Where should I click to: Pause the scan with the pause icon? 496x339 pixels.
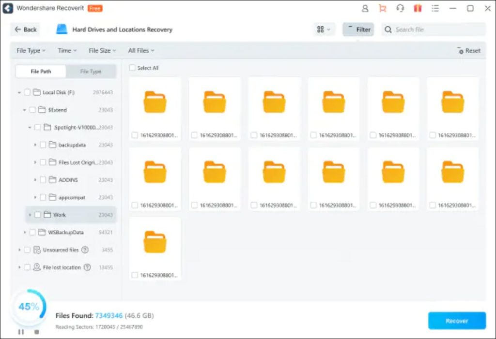(x=21, y=332)
